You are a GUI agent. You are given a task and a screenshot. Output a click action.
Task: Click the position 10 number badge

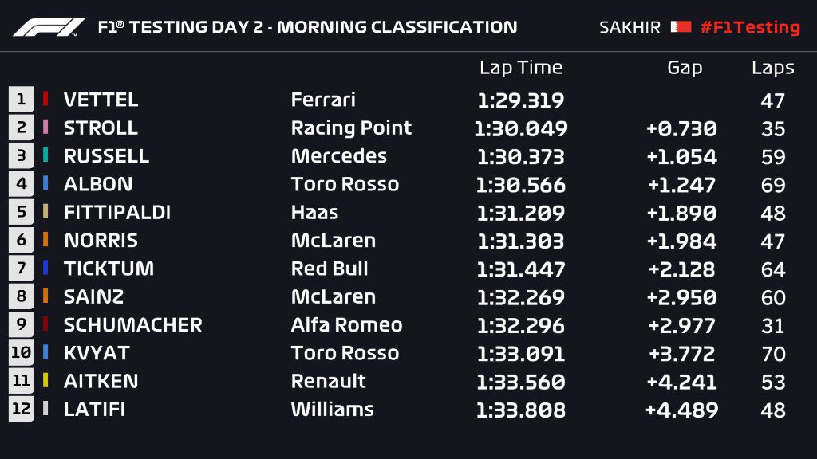(x=22, y=352)
